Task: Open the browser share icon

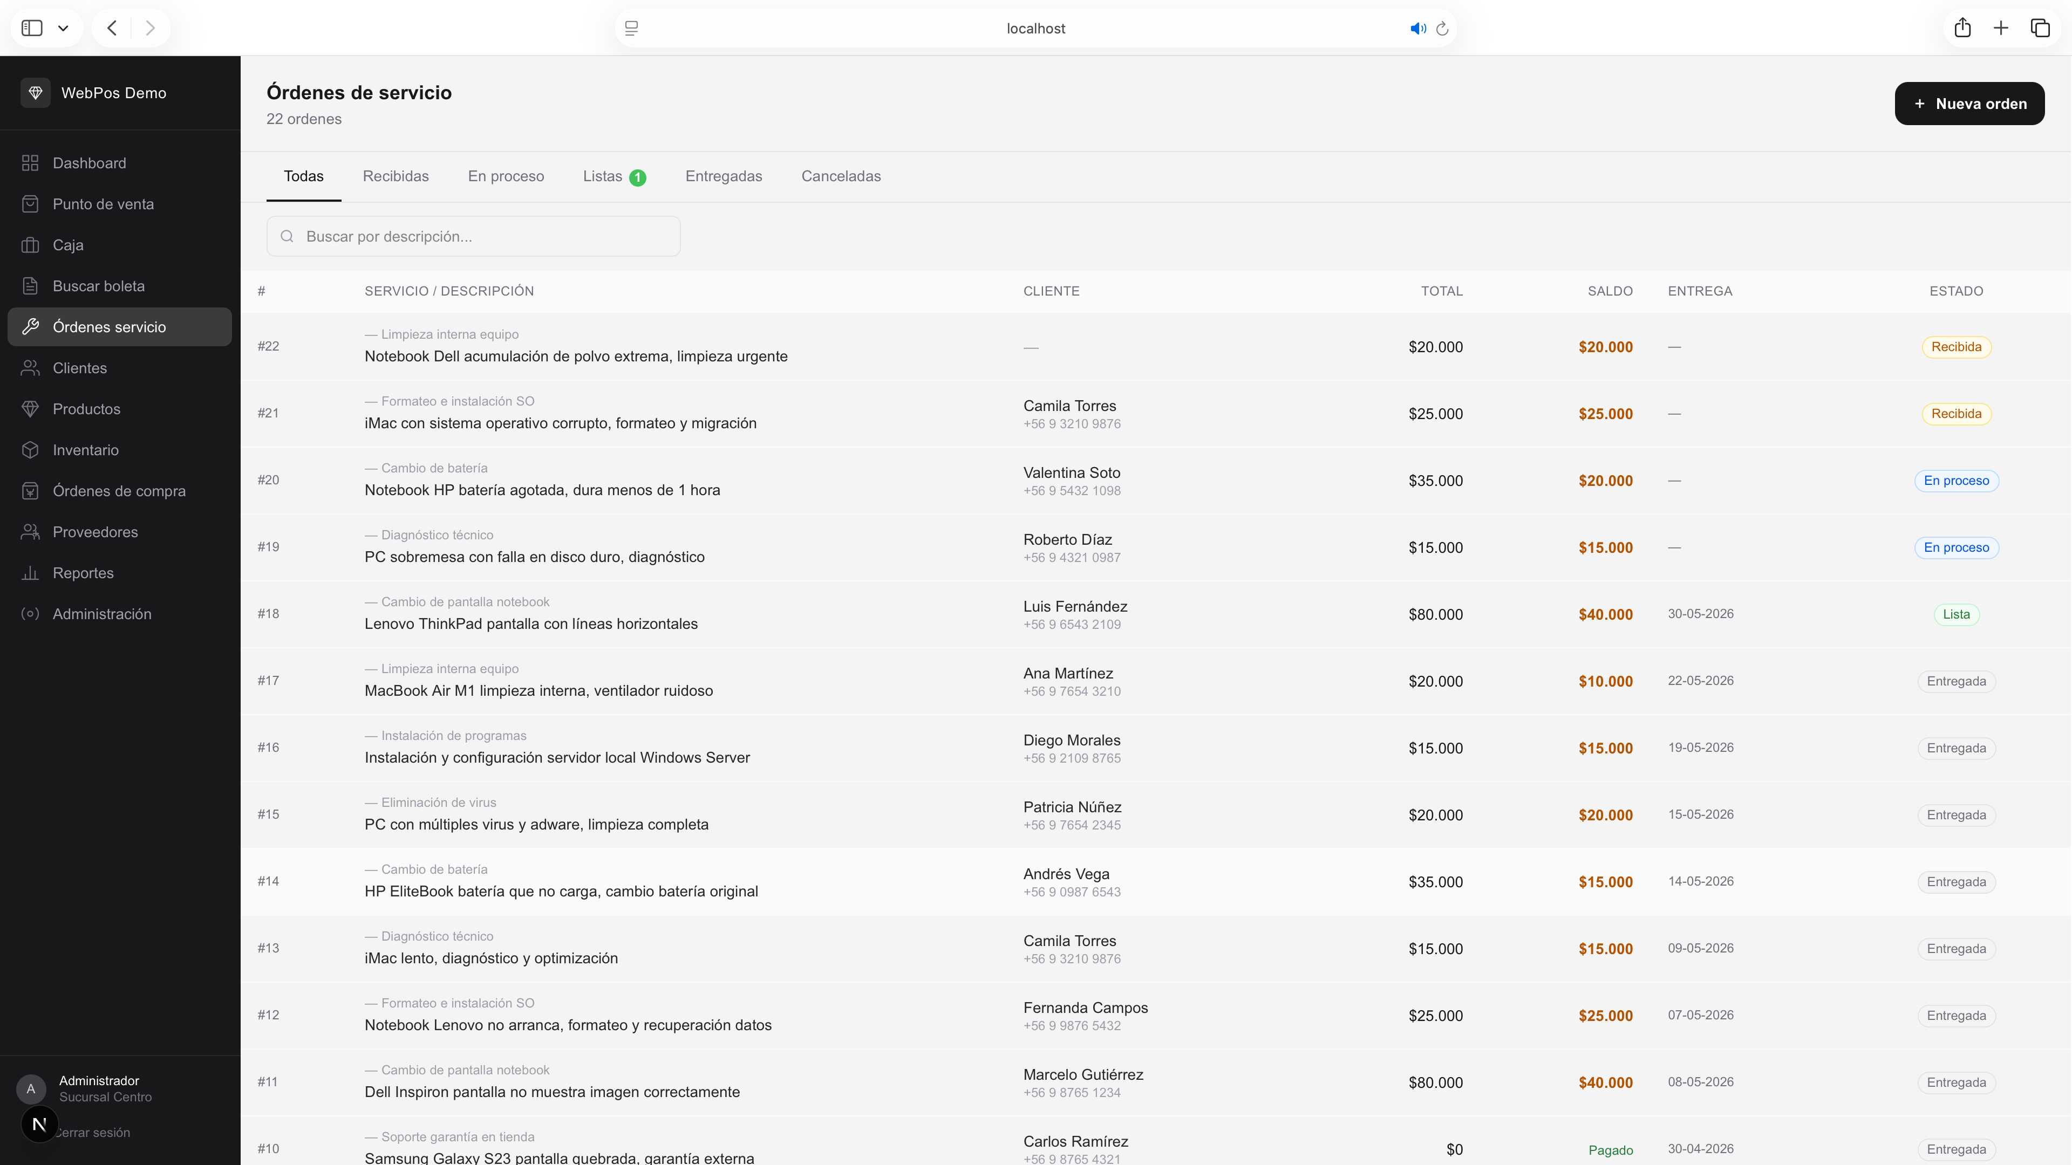Action: (1962, 28)
